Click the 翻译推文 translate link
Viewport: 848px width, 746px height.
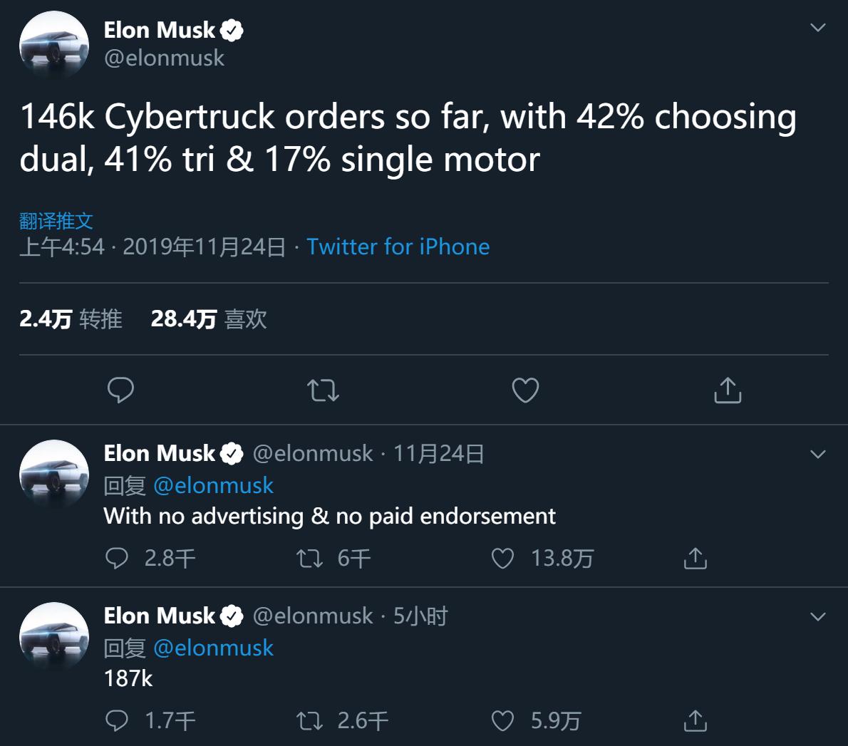click(56, 221)
